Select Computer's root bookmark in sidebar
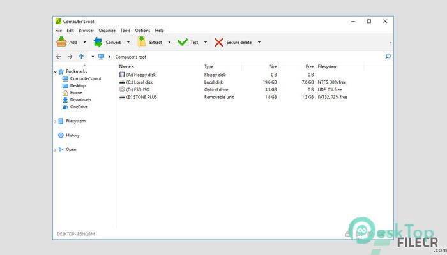 [86, 78]
